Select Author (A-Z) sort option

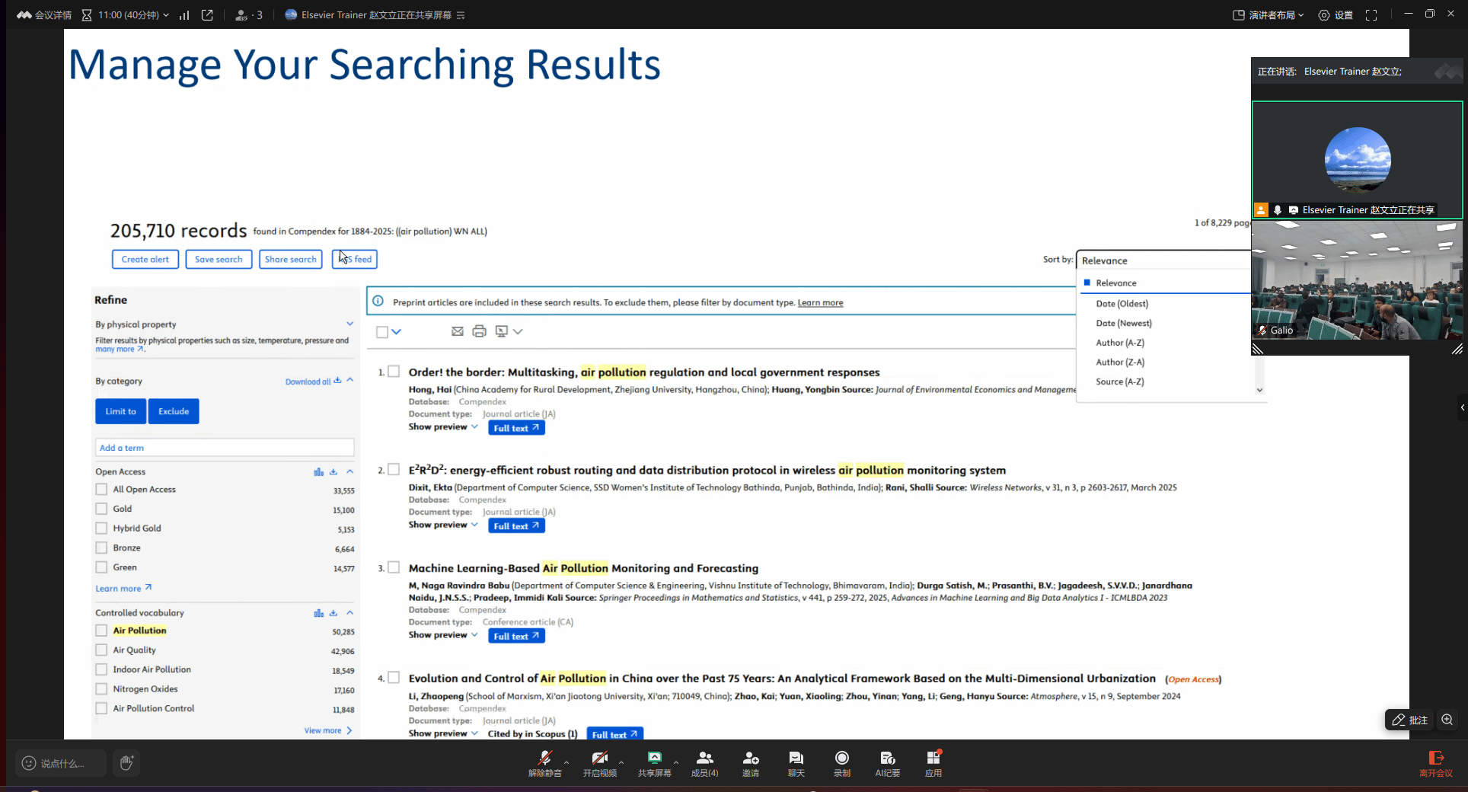(1119, 343)
